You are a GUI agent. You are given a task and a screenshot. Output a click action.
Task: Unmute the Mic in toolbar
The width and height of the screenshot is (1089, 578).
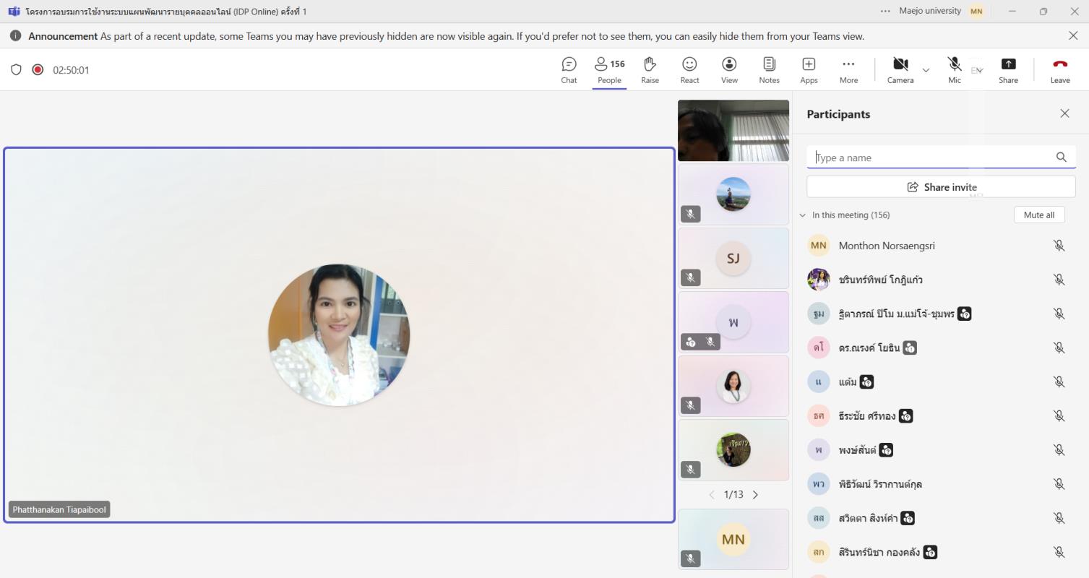coord(955,70)
